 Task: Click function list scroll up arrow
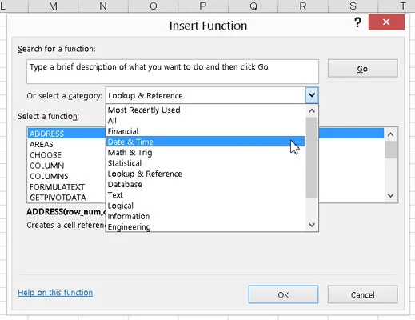391,134
